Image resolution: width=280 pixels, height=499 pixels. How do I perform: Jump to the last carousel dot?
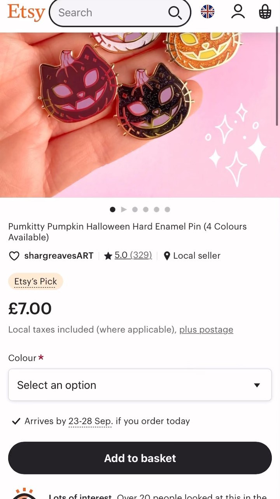[167, 209]
